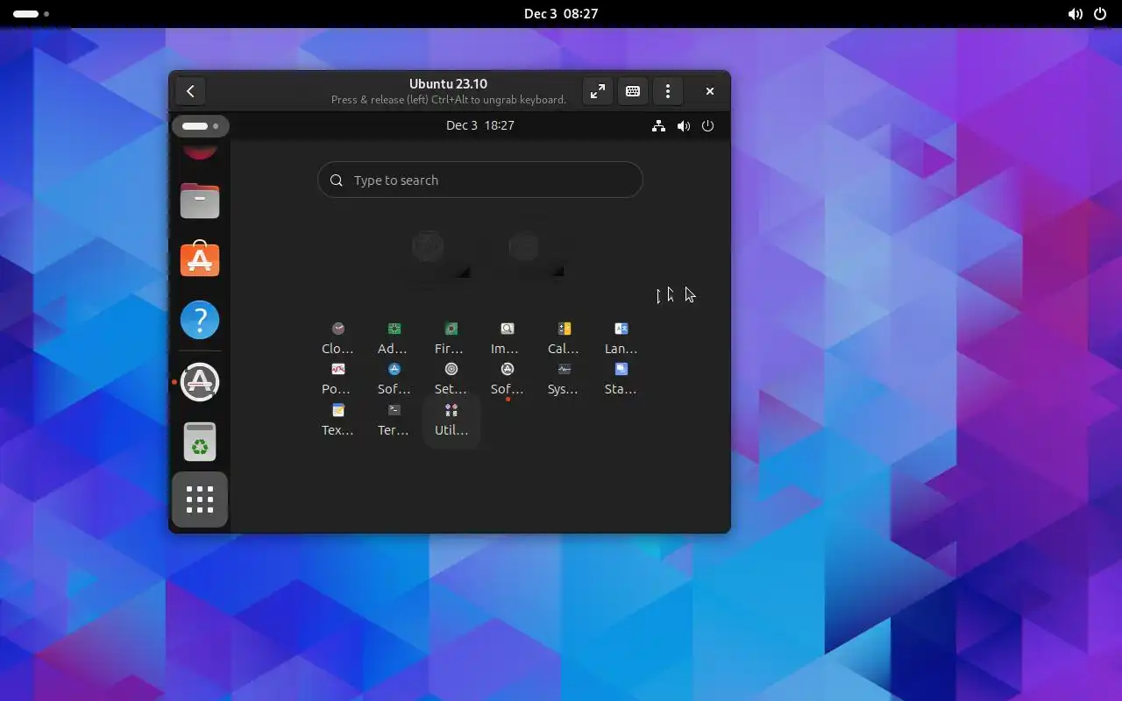1122x701 pixels.
Task: Click the guest Activities pill in top bar
Action: pos(201,126)
